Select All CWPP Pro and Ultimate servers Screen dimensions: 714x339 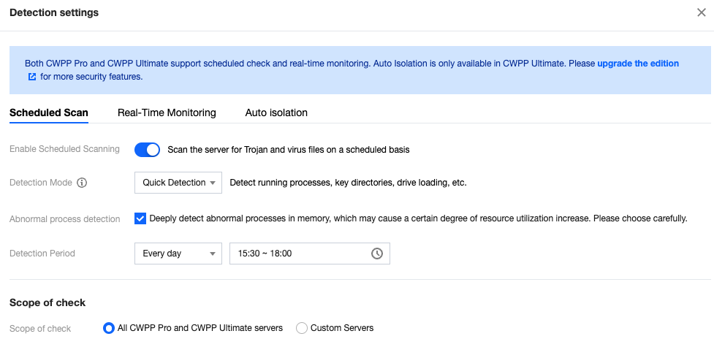[109, 328]
